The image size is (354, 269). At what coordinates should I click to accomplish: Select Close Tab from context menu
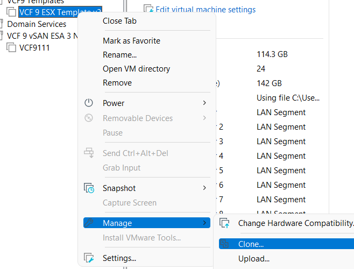pos(119,21)
